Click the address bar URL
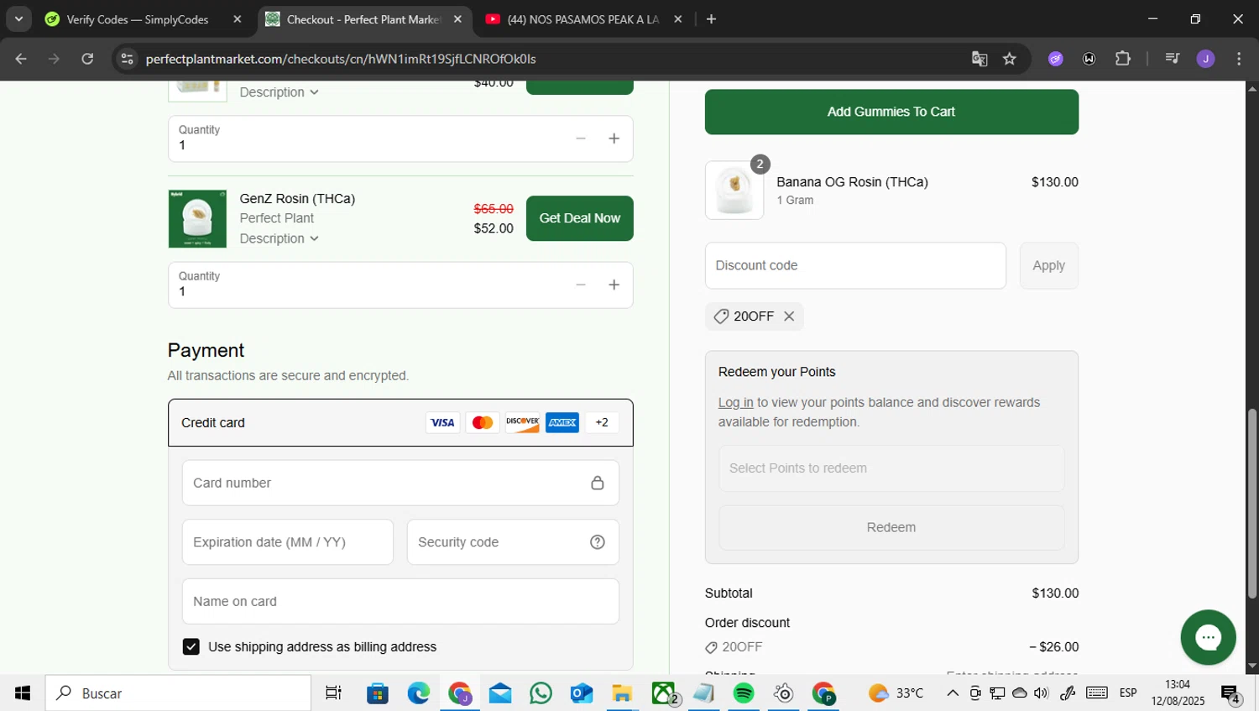This screenshot has height=711, width=1259. click(x=340, y=59)
